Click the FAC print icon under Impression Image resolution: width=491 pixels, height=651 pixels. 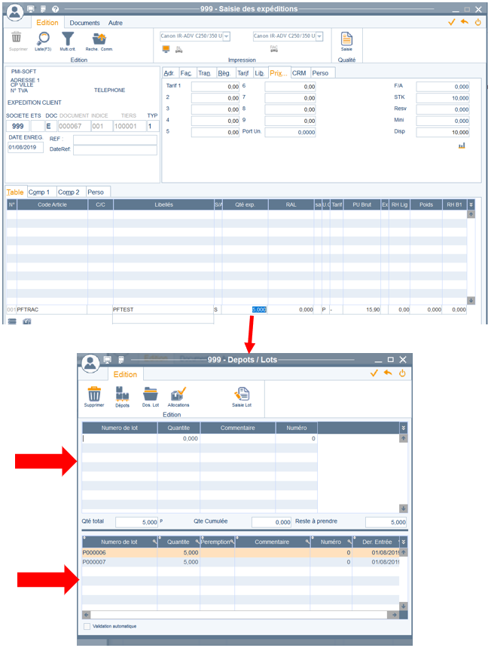(x=274, y=49)
